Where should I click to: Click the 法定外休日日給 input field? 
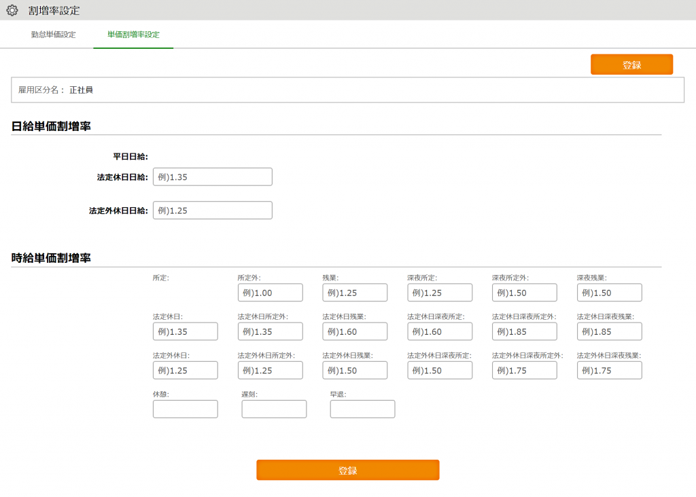click(x=212, y=210)
